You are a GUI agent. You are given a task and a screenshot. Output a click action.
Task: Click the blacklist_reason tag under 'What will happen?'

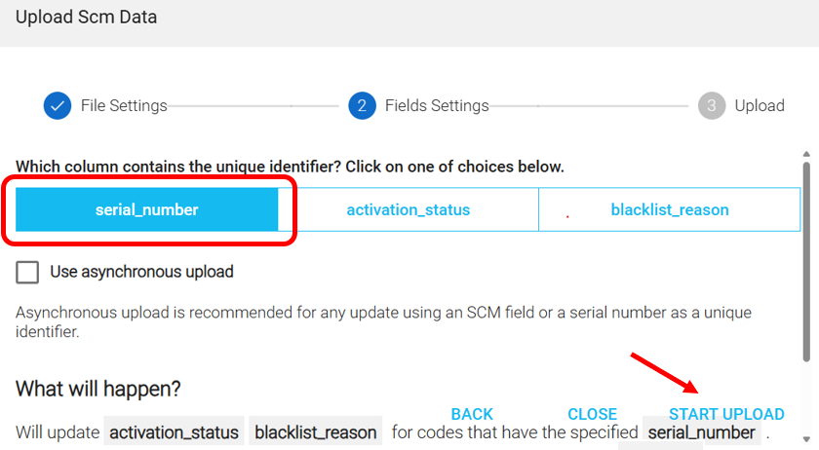click(316, 432)
